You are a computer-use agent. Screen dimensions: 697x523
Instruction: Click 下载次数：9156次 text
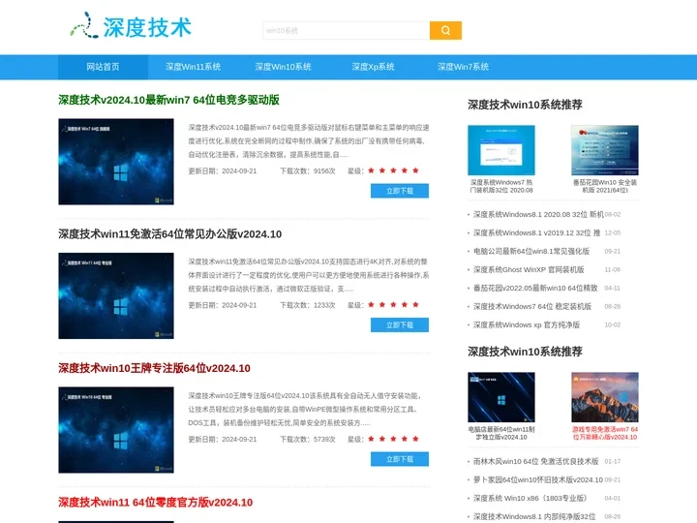coord(308,170)
